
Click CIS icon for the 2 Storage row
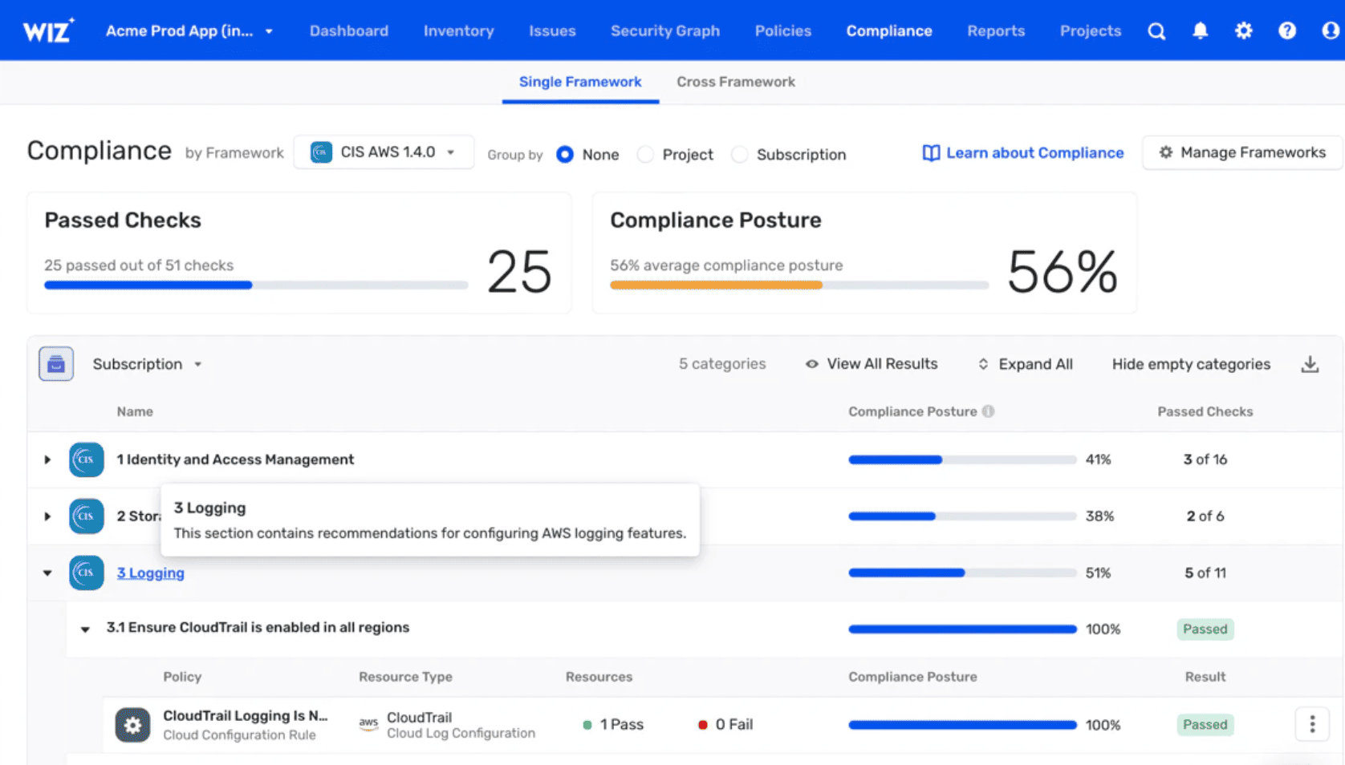pos(86,516)
